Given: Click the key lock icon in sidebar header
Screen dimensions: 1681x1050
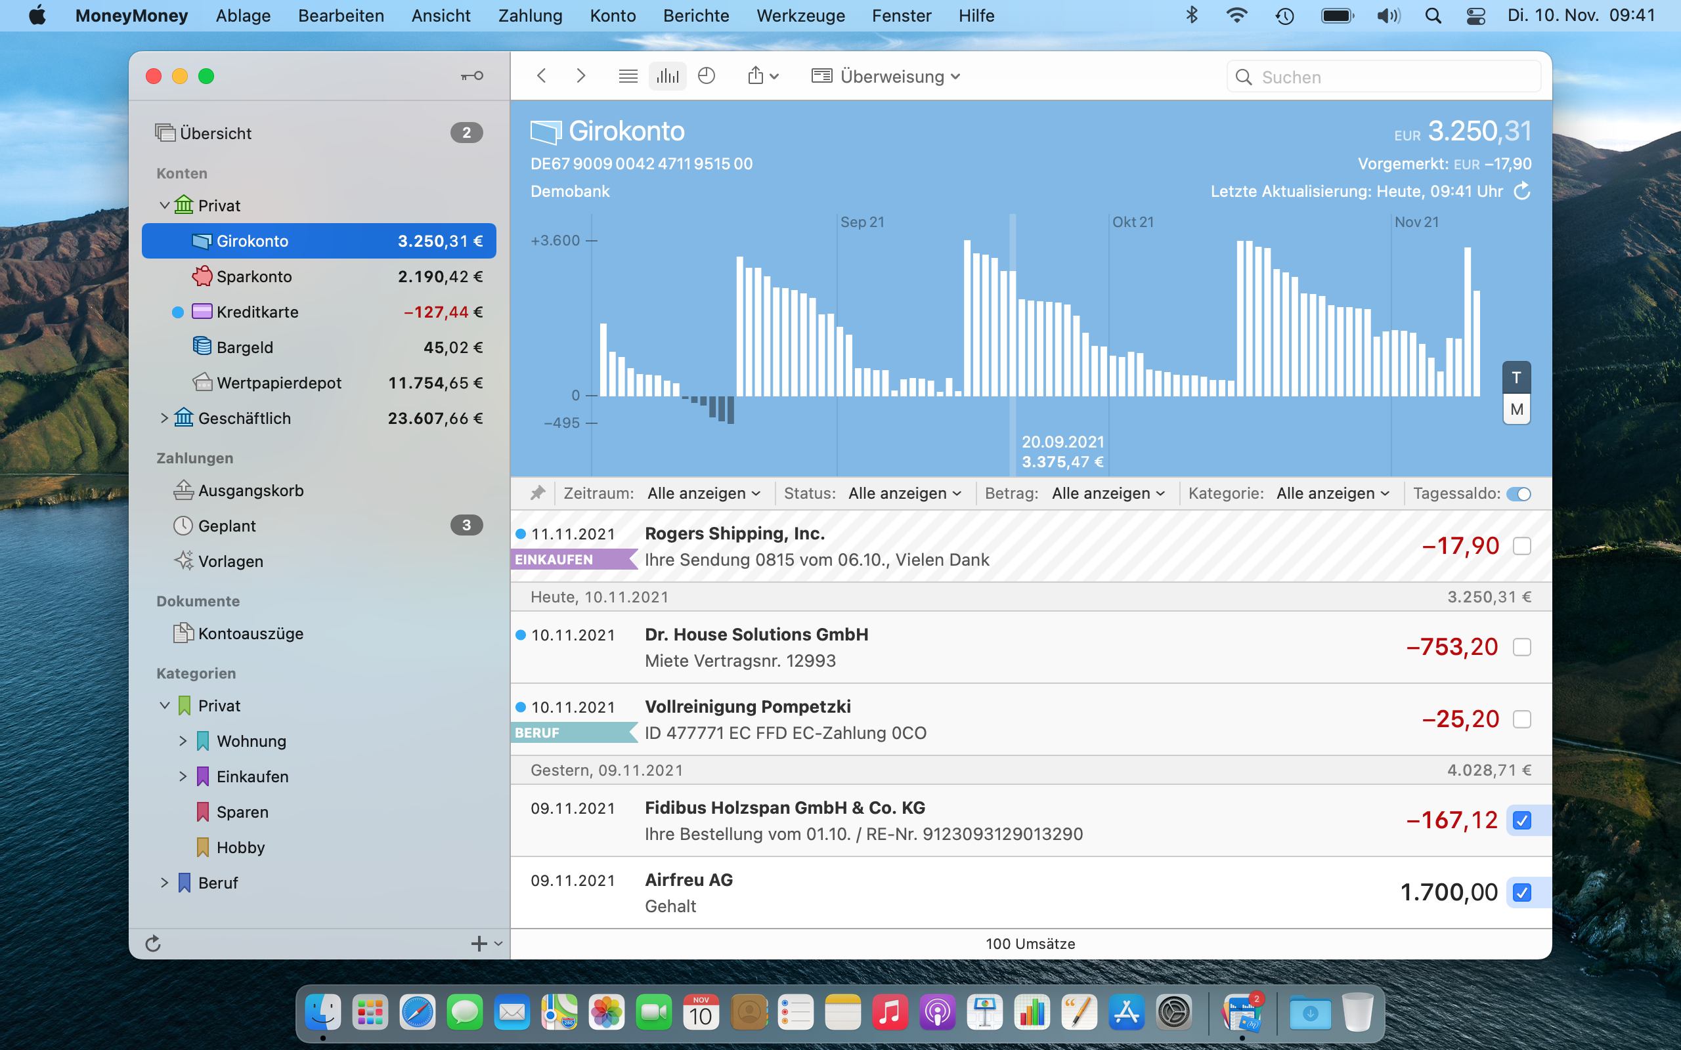Looking at the screenshot, I should point(472,75).
